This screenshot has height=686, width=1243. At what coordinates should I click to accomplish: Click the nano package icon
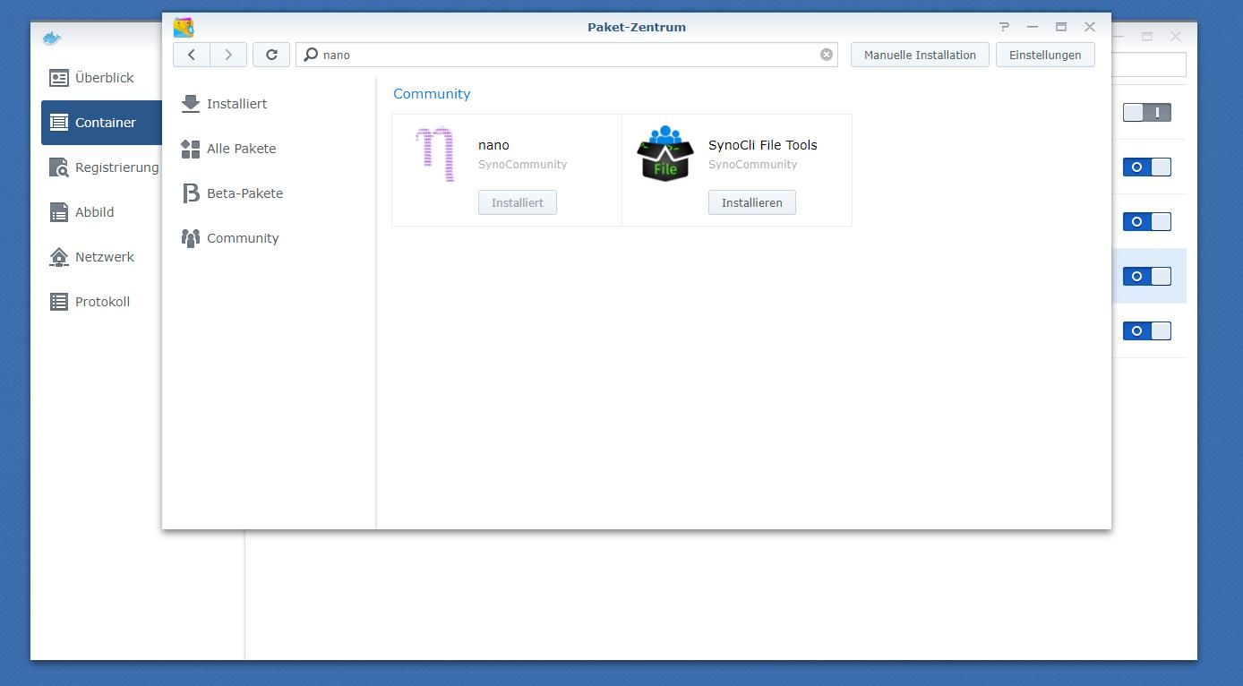(436, 154)
